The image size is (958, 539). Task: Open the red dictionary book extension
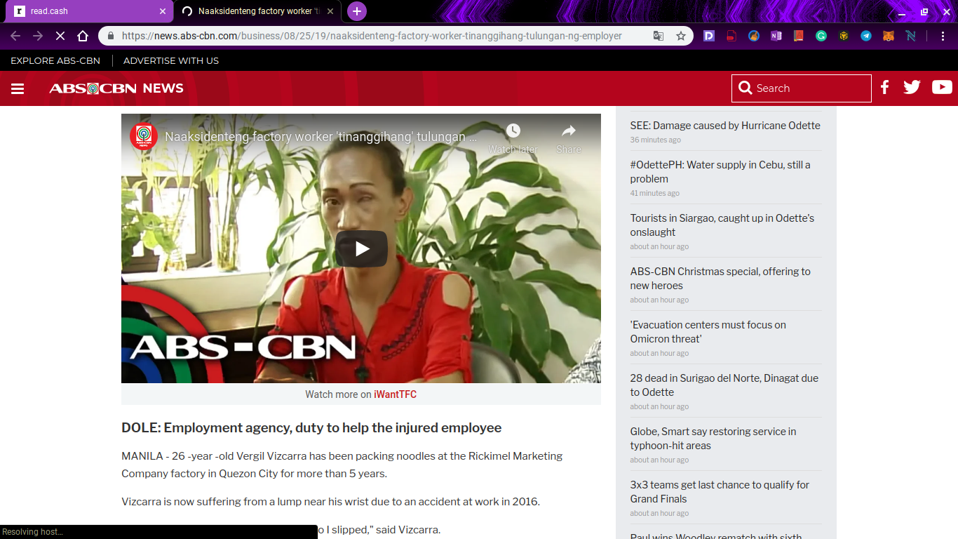[x=799, y=36]
